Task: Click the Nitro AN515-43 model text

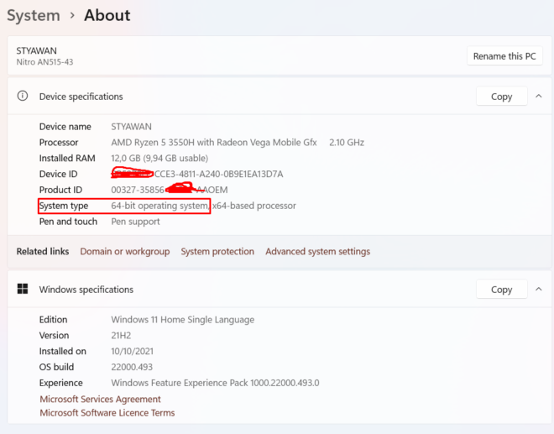Action: (44, 62)
